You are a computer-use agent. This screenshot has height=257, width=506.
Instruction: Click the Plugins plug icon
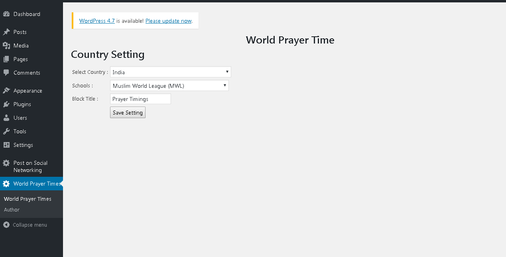(x=6, y=104)
